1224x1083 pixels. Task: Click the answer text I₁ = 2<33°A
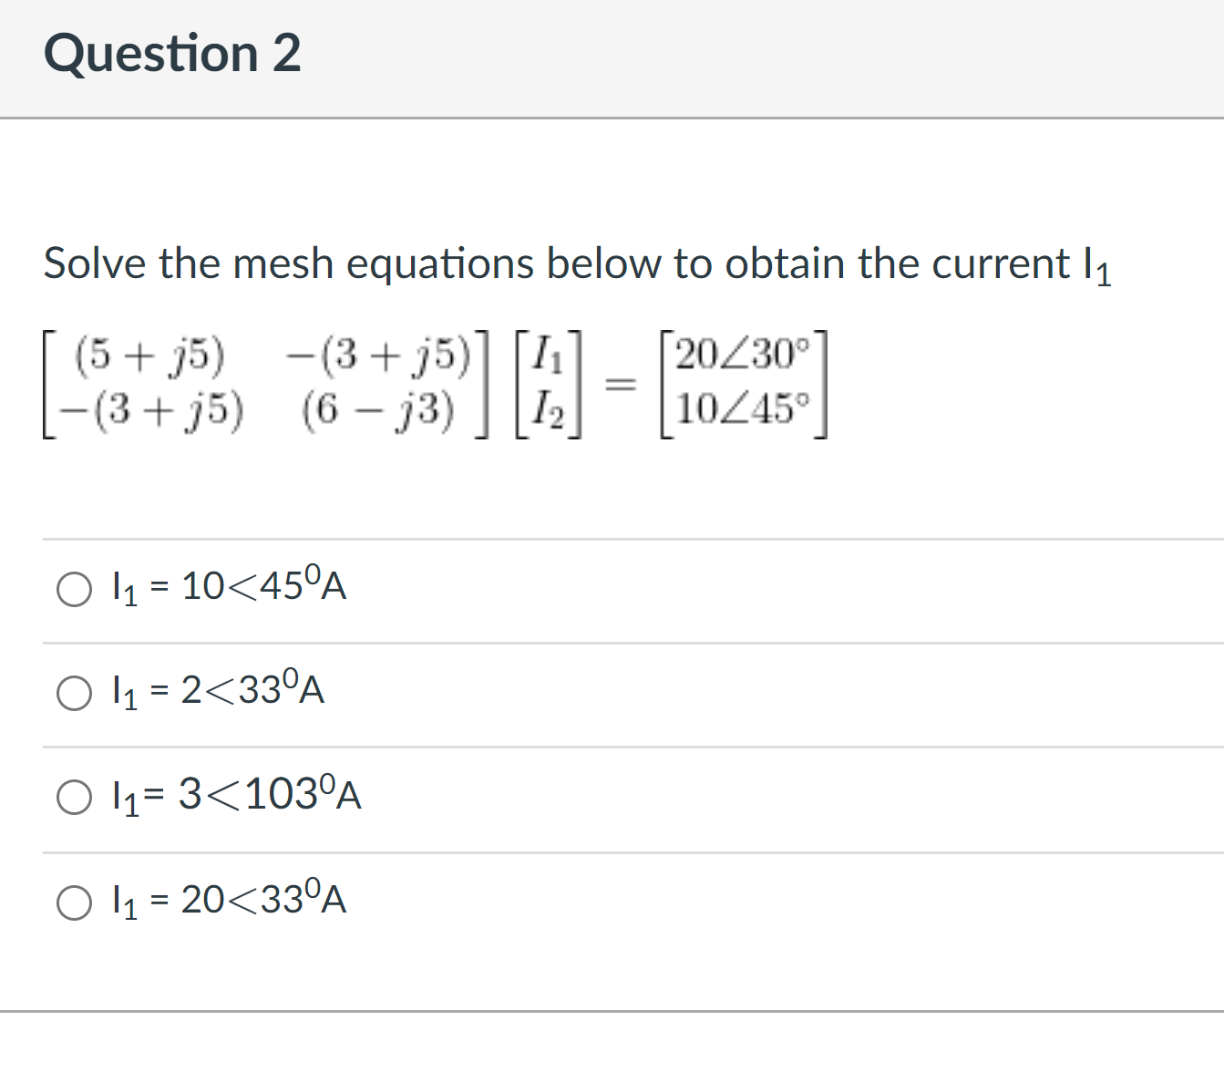point(219,693)
